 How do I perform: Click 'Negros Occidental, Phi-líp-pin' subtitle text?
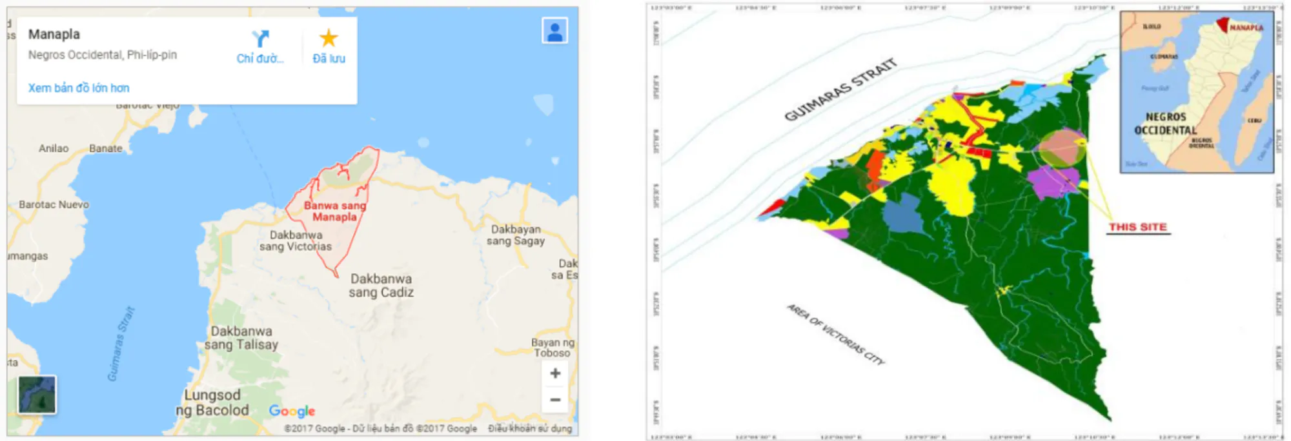(x=103, y=55)
